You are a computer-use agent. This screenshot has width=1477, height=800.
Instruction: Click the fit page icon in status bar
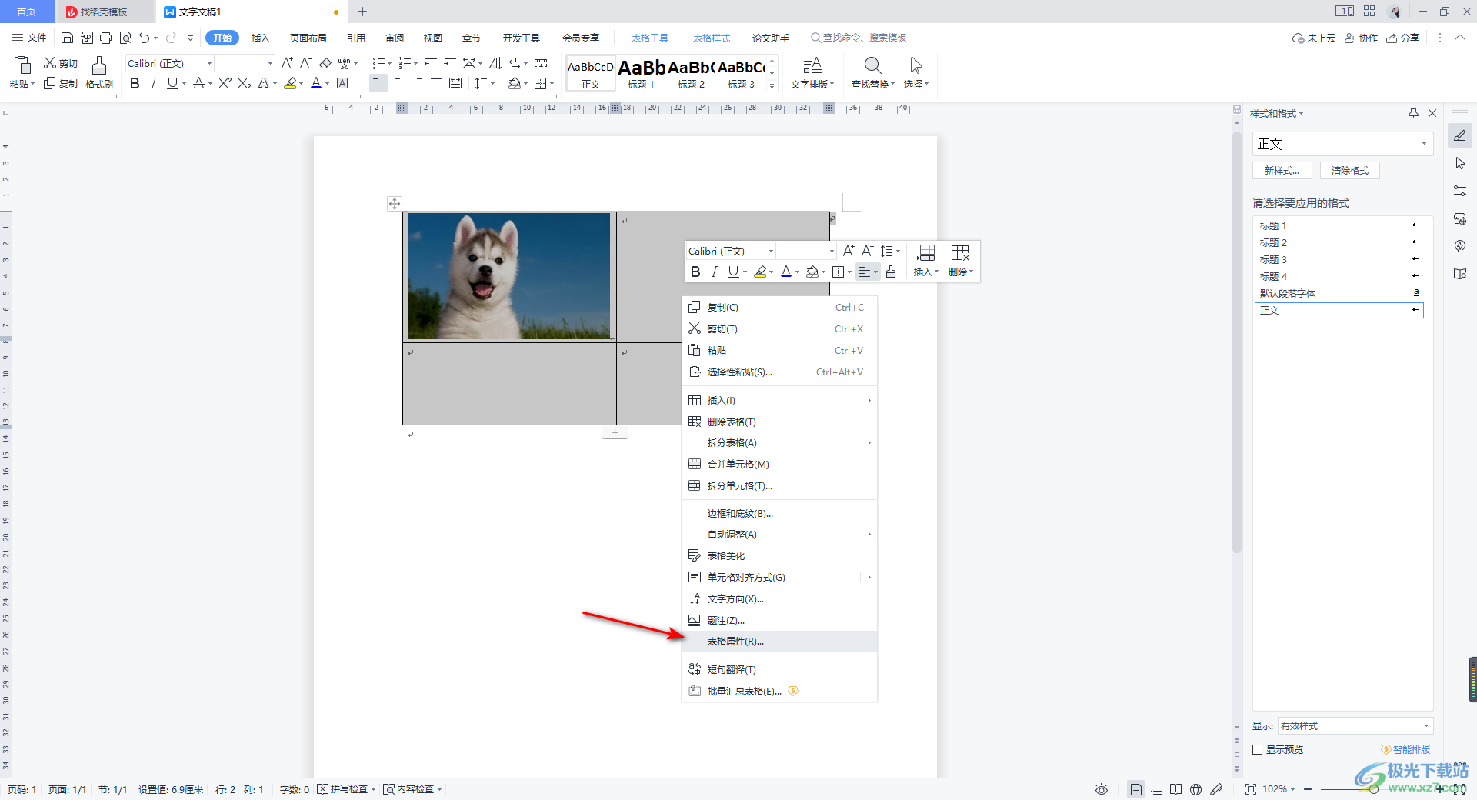click(1250, 789)
